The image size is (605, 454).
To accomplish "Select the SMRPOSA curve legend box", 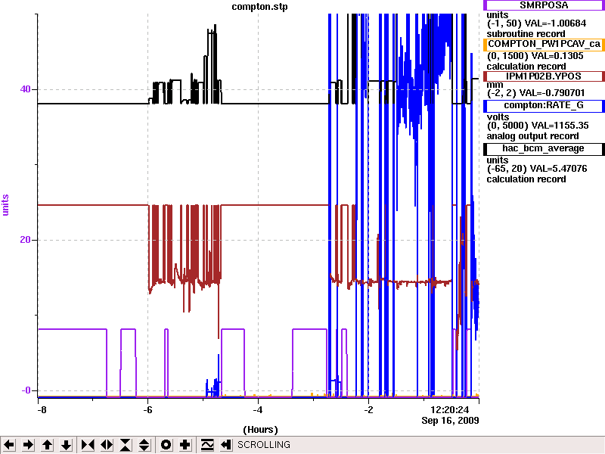I will coord(544,5).
